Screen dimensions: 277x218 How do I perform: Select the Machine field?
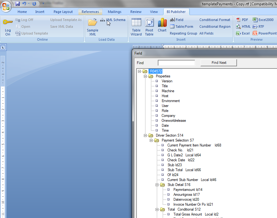(168, 91)
